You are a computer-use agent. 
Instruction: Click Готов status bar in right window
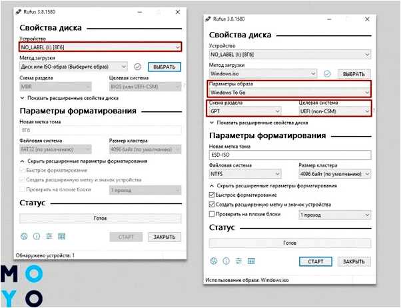pyautogui.click(x=290, y=243)
